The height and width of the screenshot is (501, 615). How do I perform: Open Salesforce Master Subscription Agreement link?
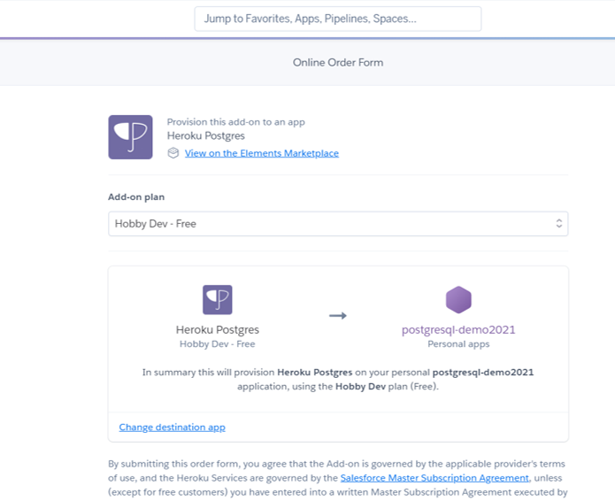pos(434,478)
